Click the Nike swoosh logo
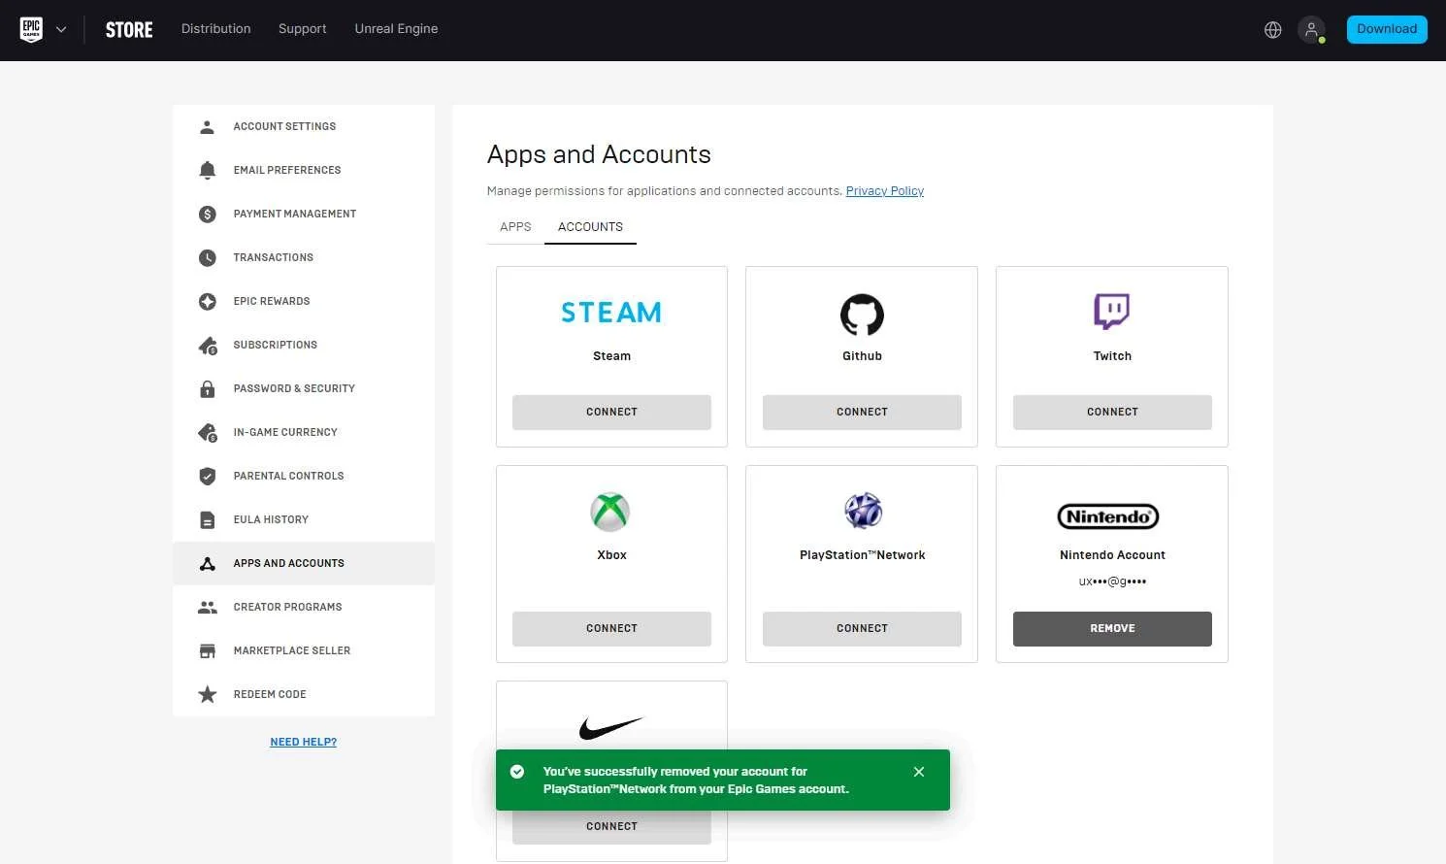The width and height of the screenshot is (1446, 864). 611,728
